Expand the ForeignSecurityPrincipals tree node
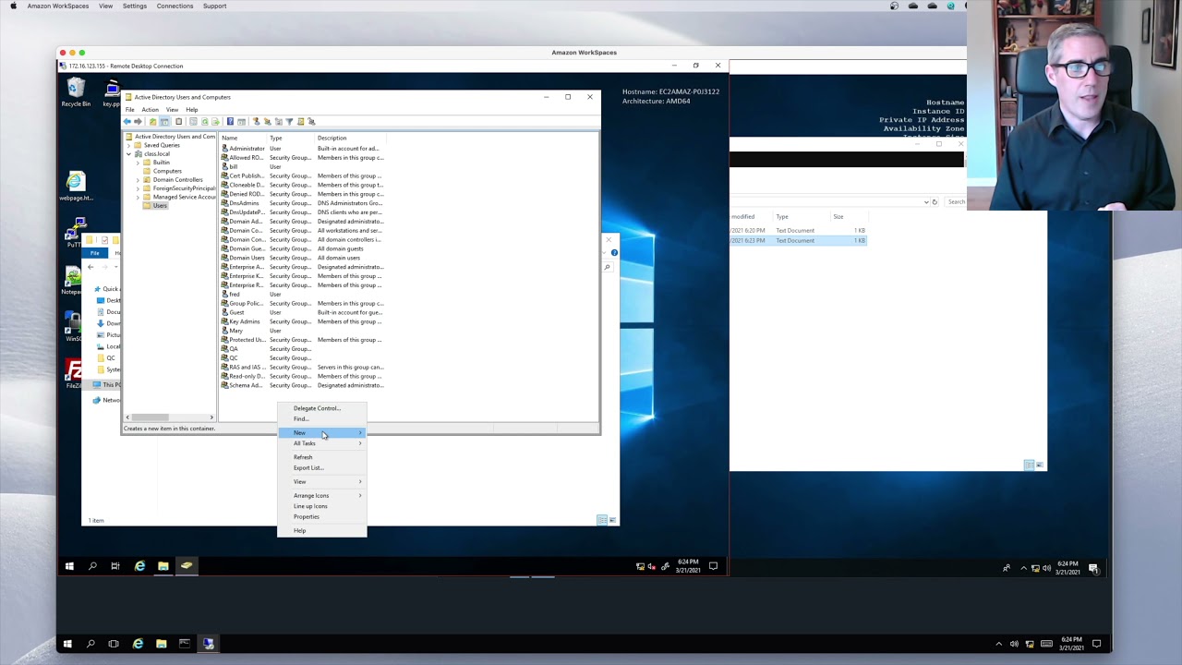1182x665 pixels. [x=138, y=188]
